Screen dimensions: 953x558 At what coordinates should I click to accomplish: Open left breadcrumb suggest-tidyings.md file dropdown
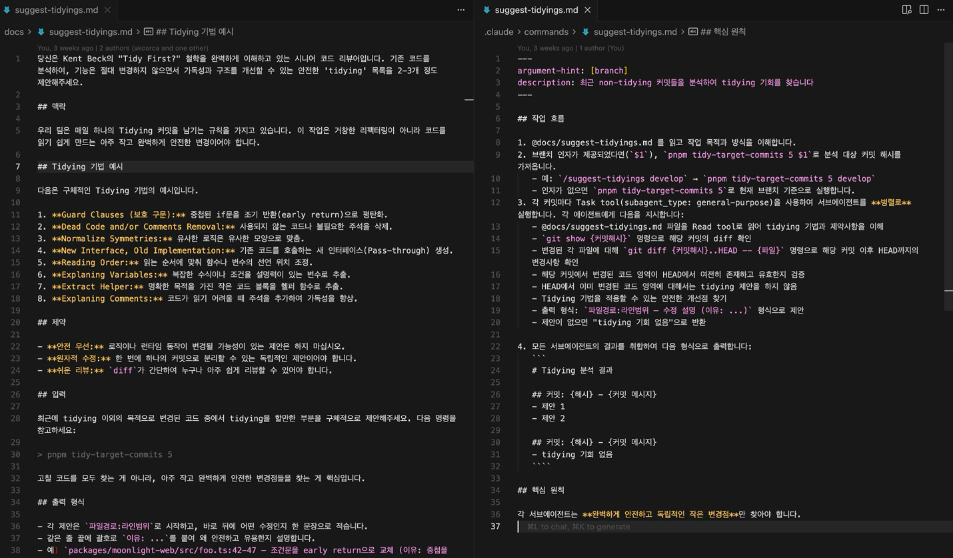click(x=91, y=32)
